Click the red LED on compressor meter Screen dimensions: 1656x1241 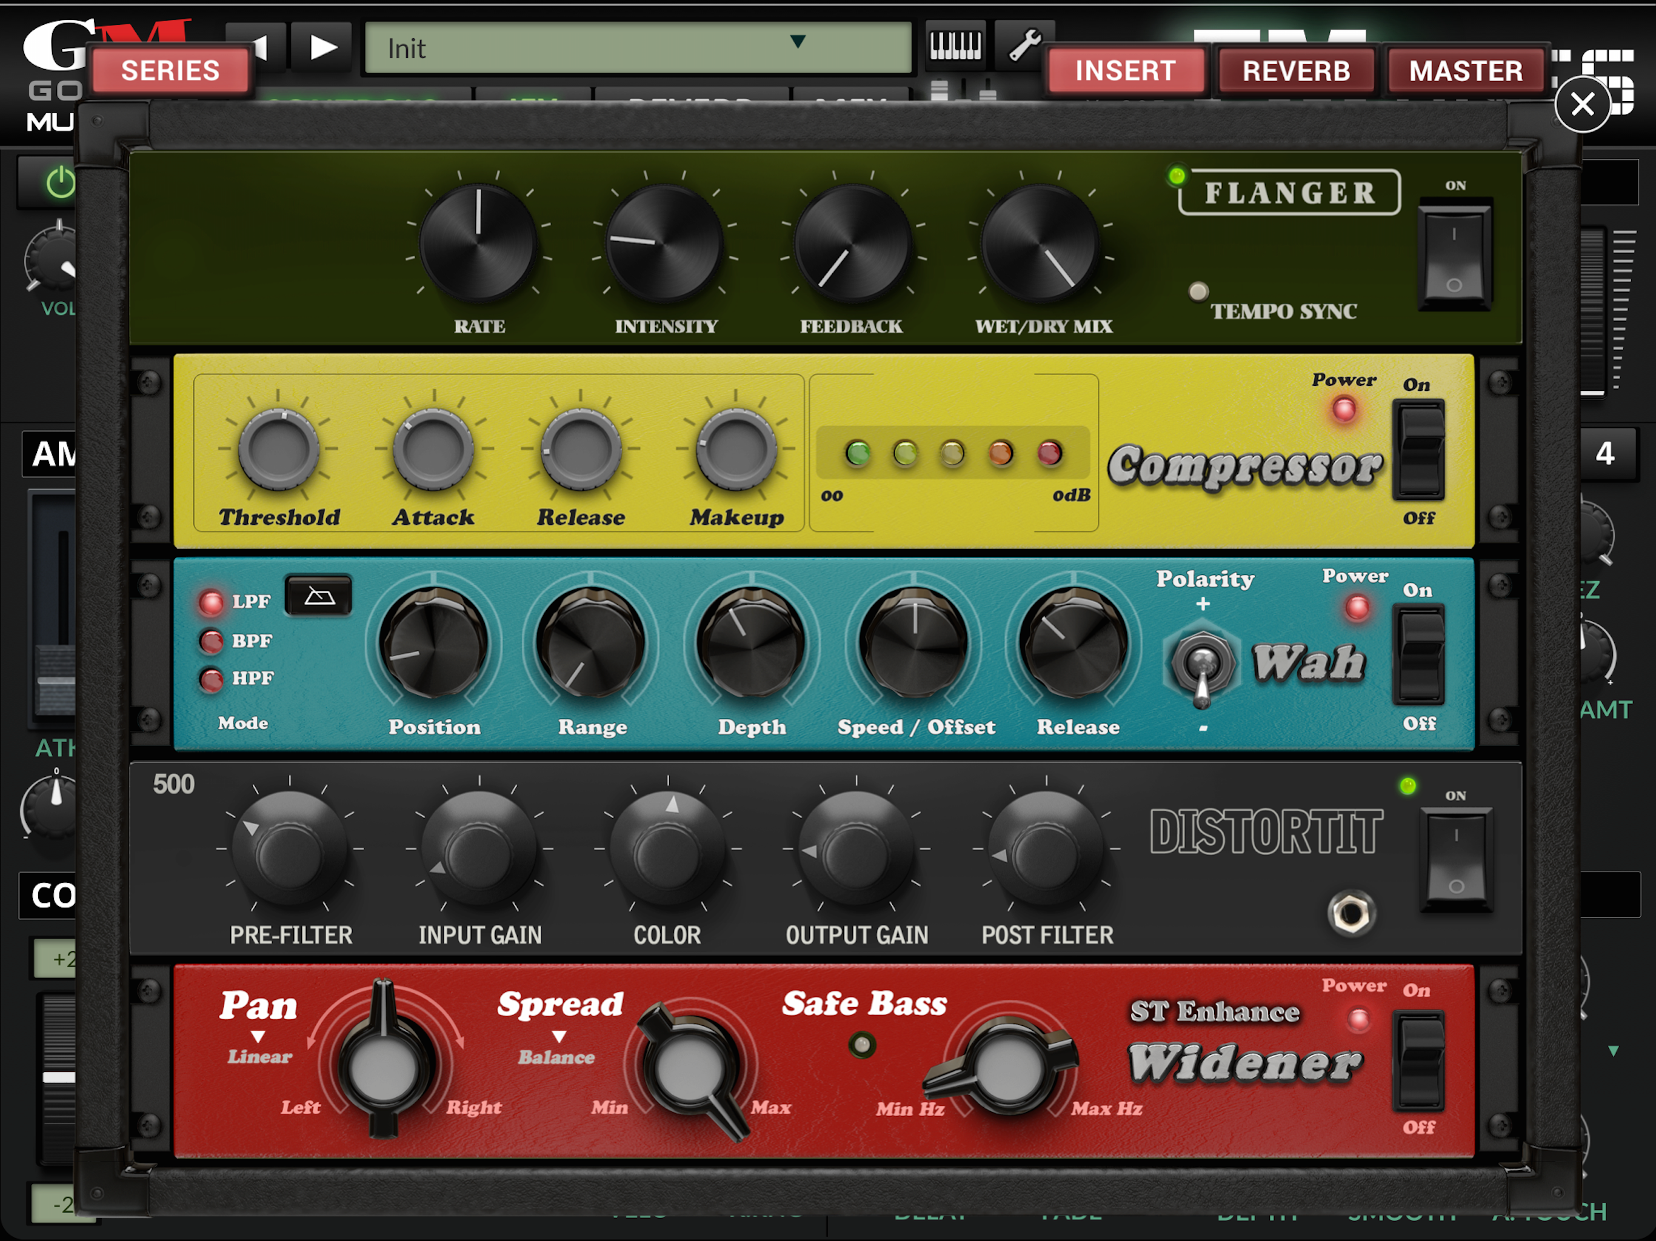pyautogui.click(x=1050, y=453)
